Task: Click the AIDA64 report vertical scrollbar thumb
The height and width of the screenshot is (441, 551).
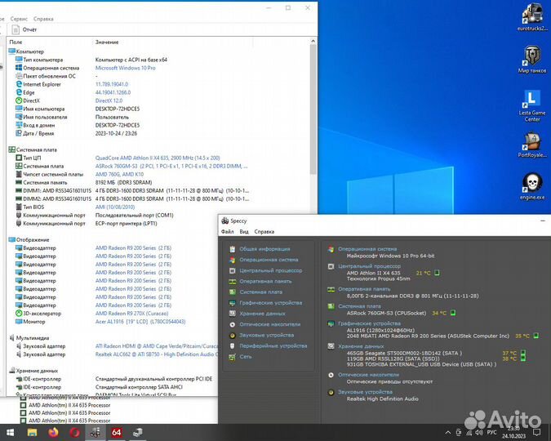Action: (x=313, y=109)
